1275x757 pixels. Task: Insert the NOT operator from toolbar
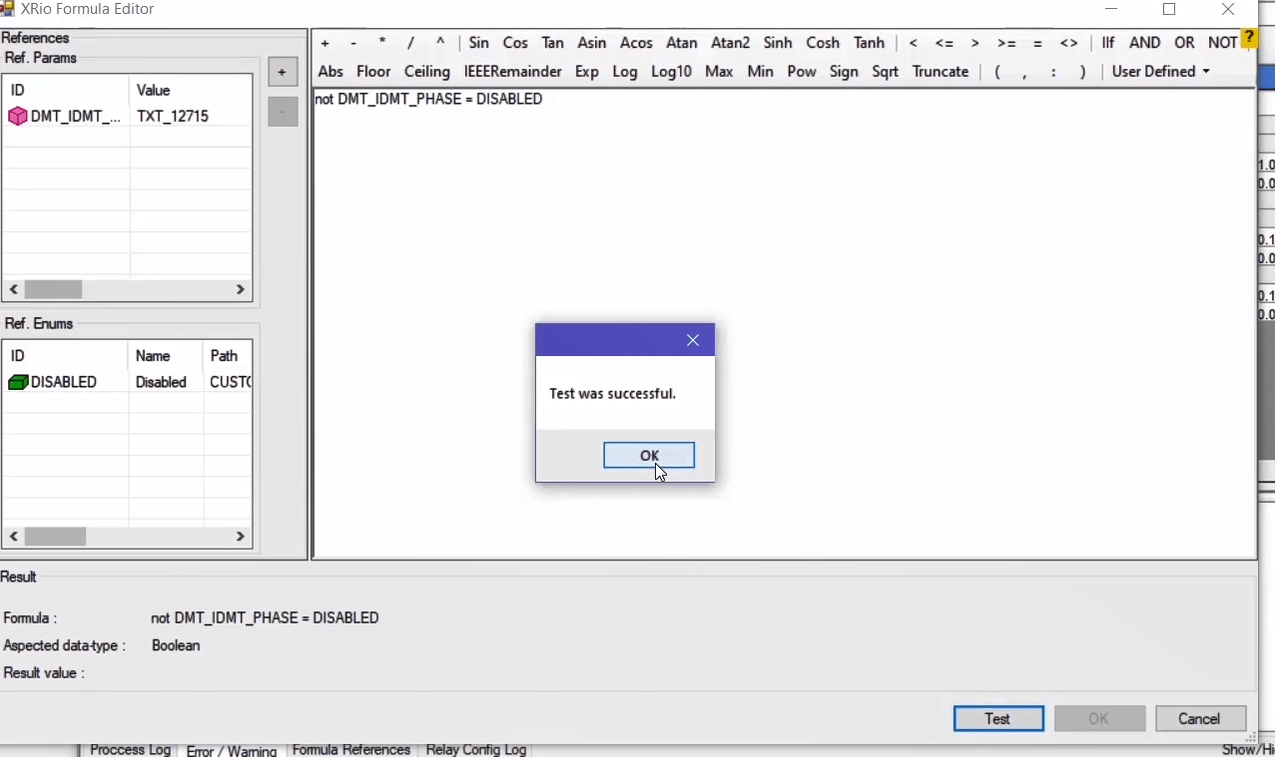pyautogui.click(x=1222, y=43)
